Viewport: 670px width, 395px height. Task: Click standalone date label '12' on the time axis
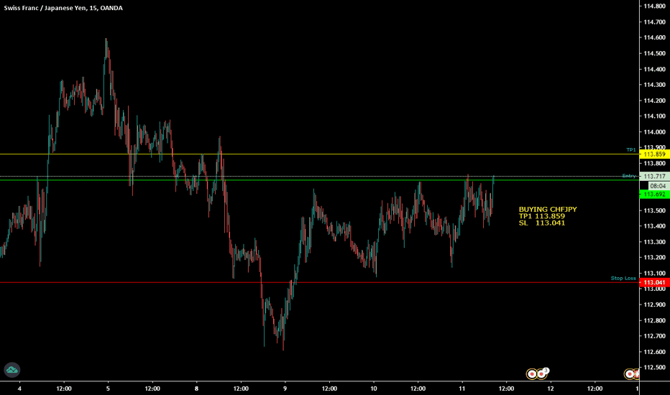[x=551, y=389]
